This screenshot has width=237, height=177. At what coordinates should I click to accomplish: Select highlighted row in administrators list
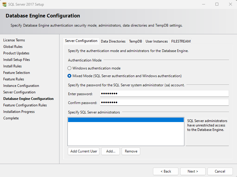[x=126, y=120]
